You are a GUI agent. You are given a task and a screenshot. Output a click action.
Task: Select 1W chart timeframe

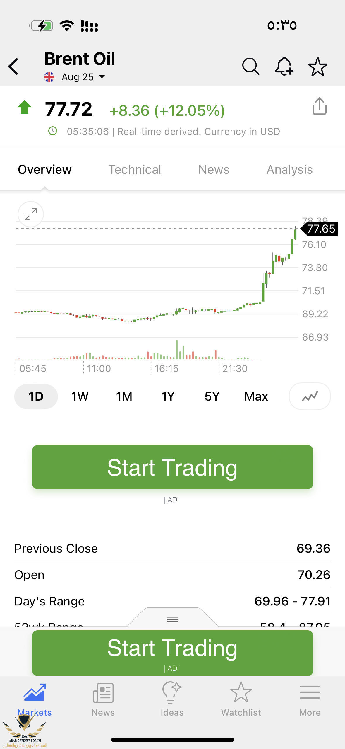(80, 396)
